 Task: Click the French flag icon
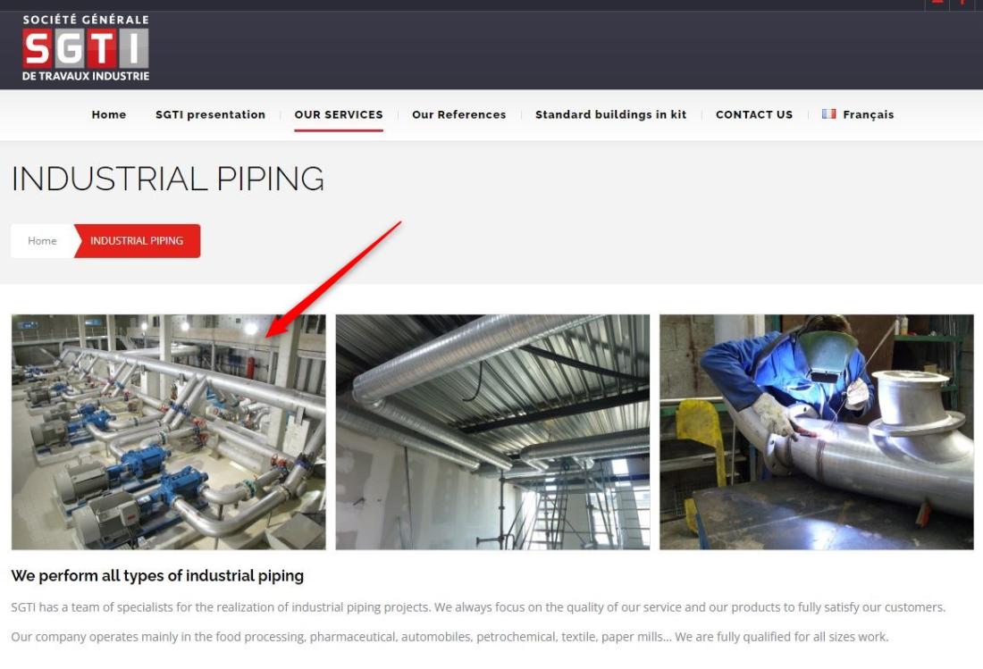[828, 114]
